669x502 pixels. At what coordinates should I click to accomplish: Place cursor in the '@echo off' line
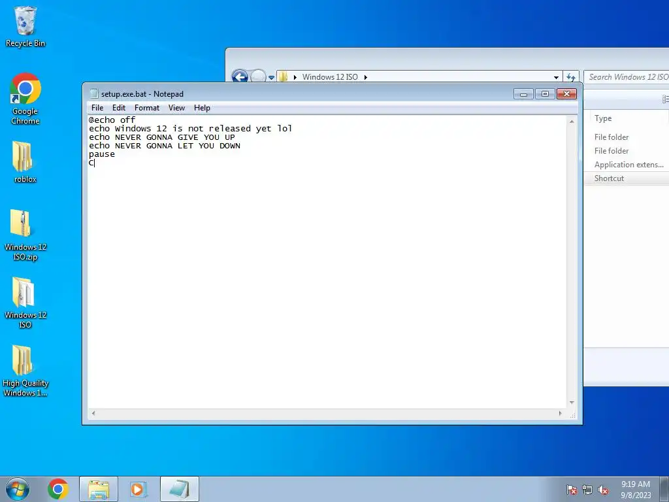tap(112, 120)
